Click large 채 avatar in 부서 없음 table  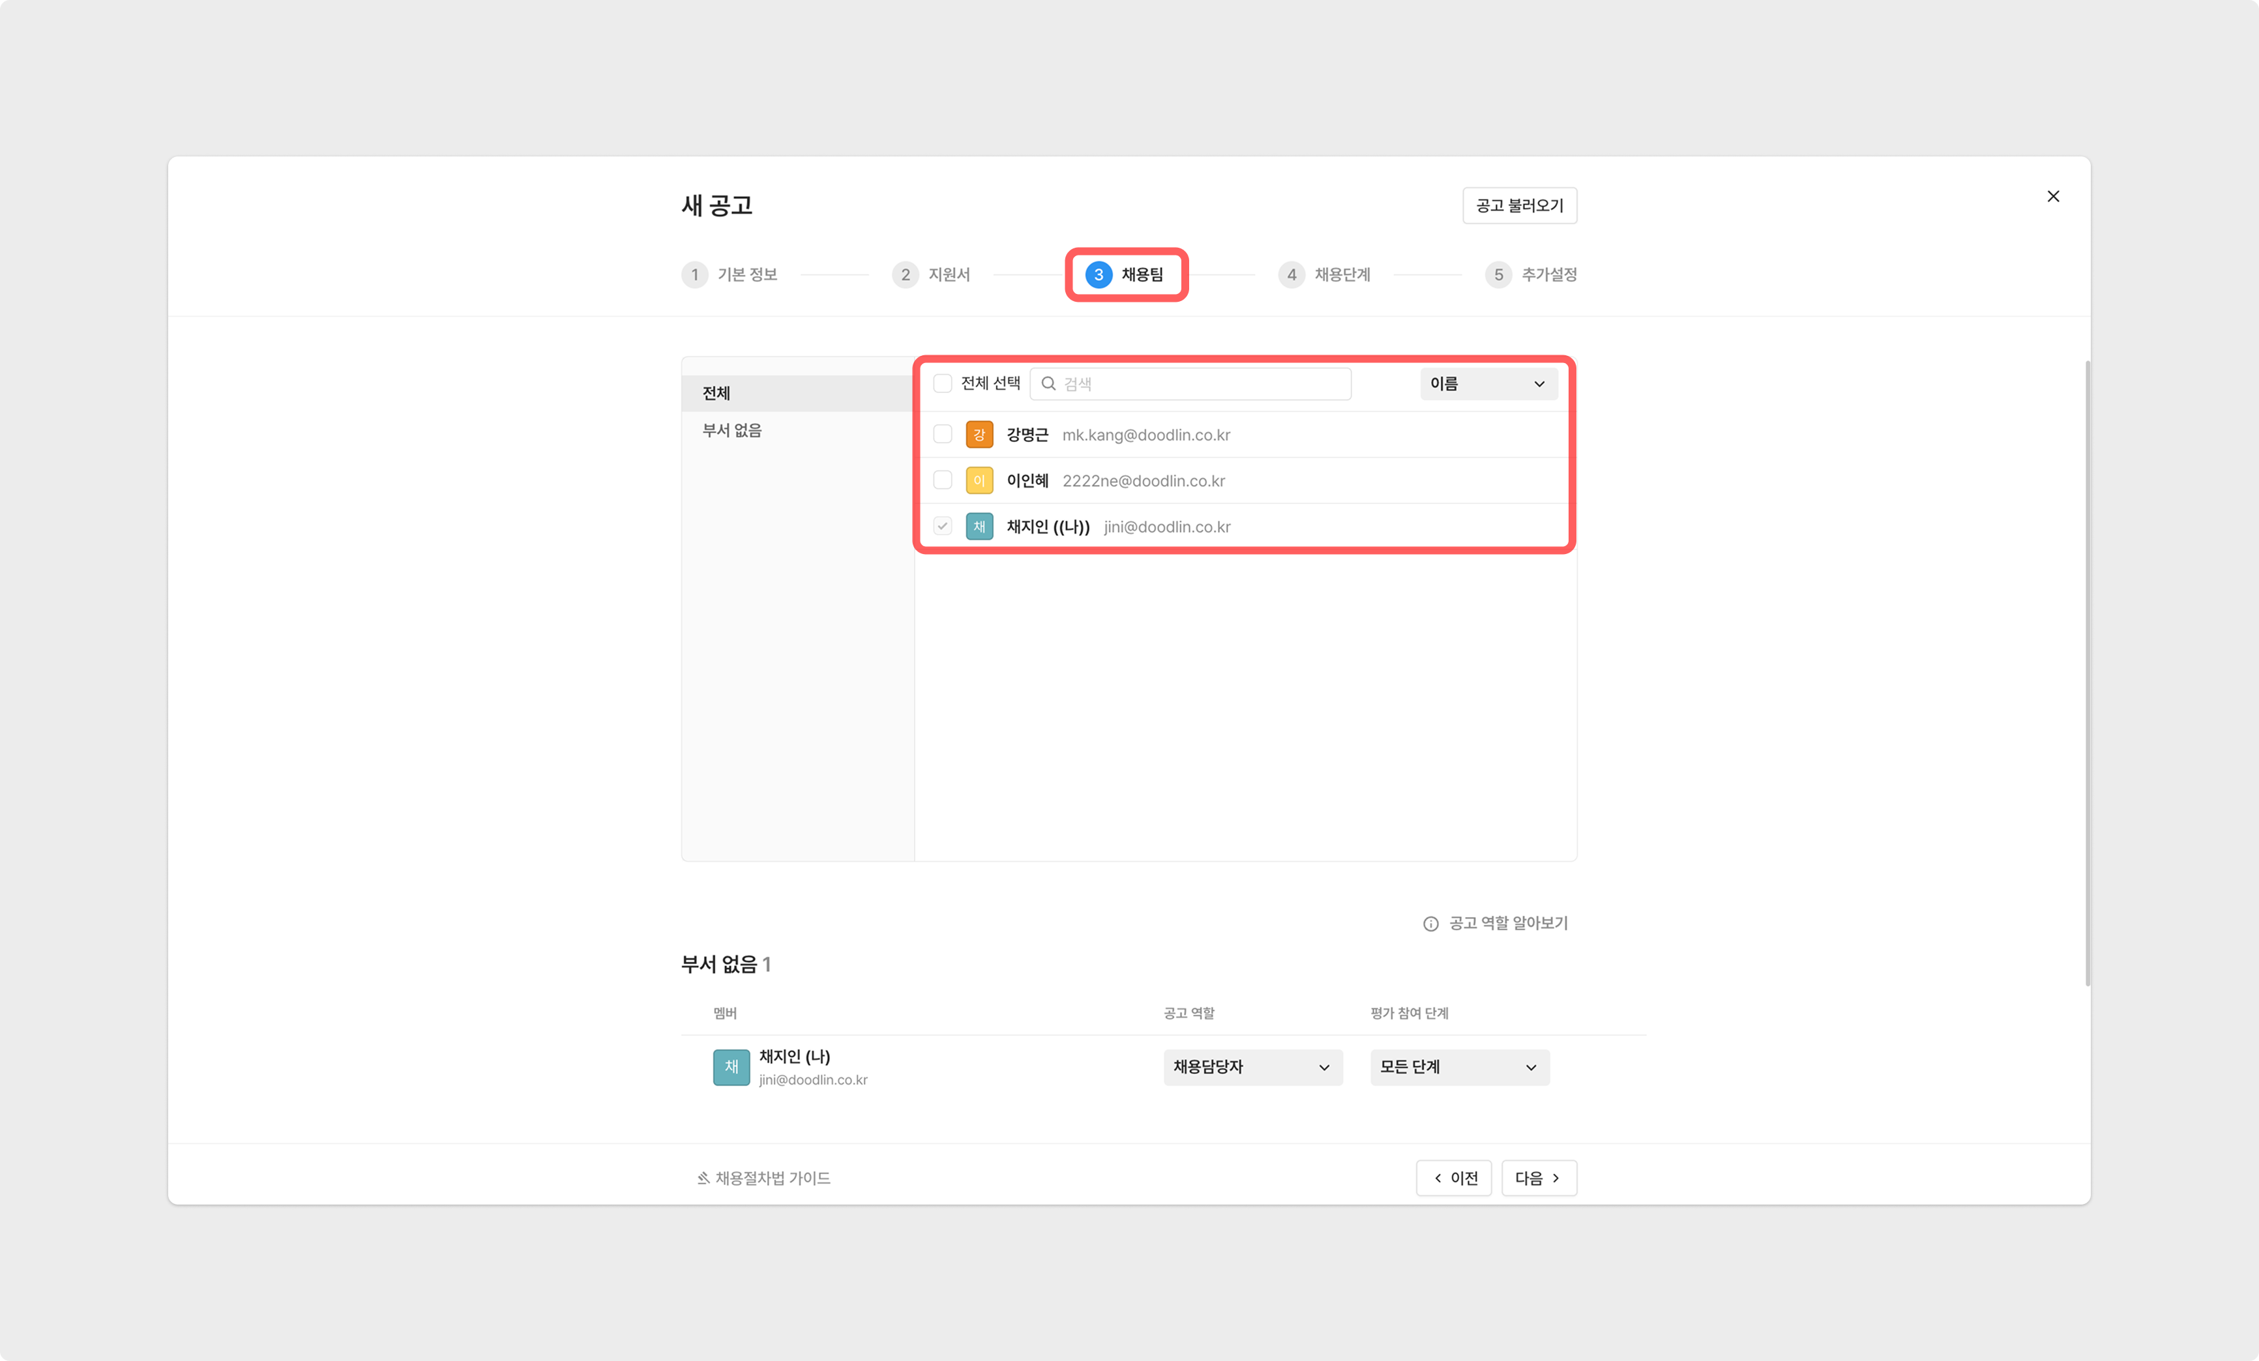(731, 1067)
